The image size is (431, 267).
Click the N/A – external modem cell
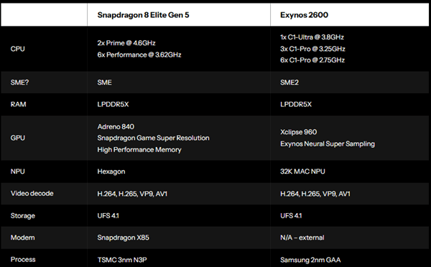pyautogui.click(x=302, y=238)
